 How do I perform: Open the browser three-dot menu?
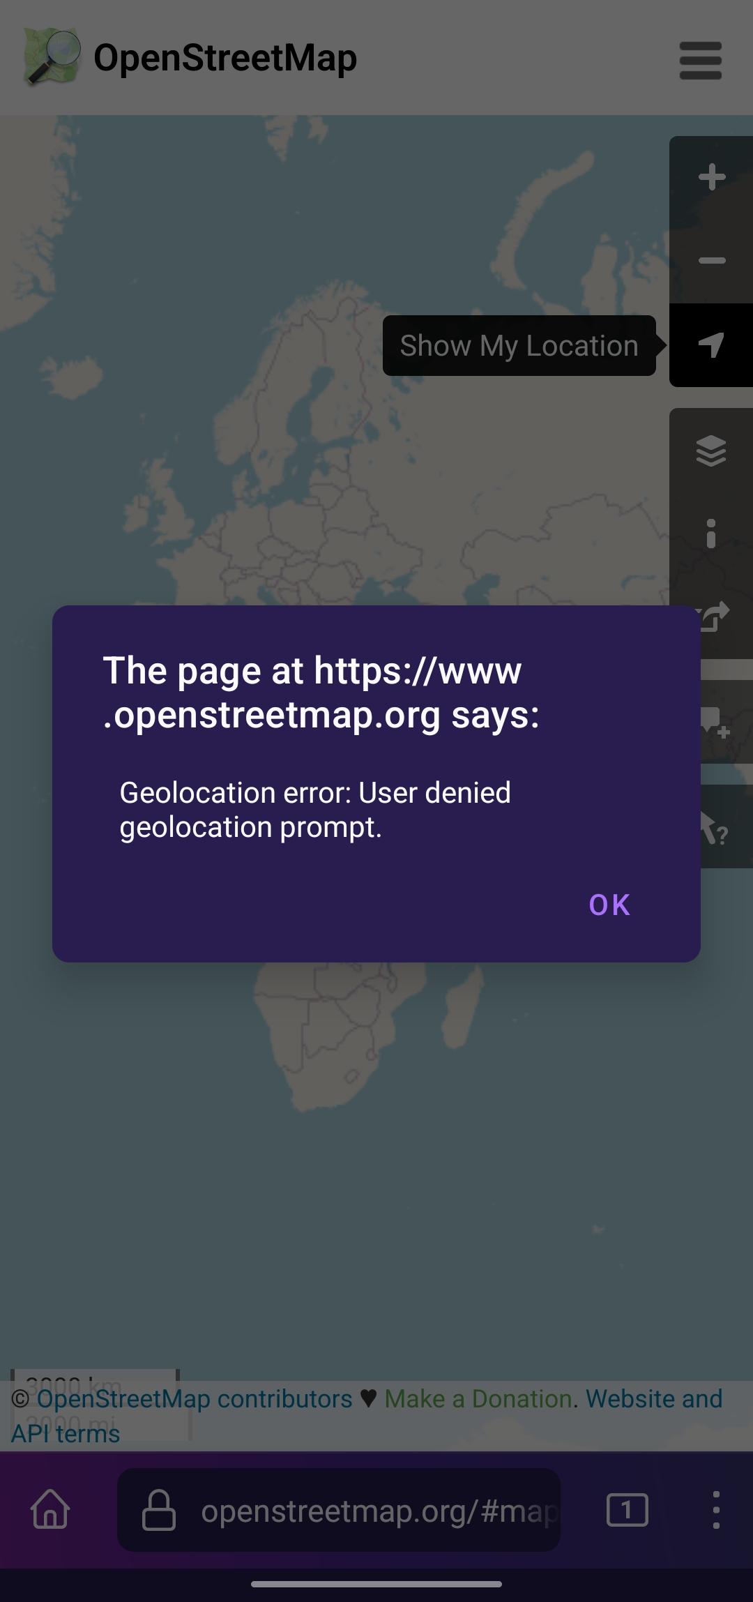coord(717,1511)
